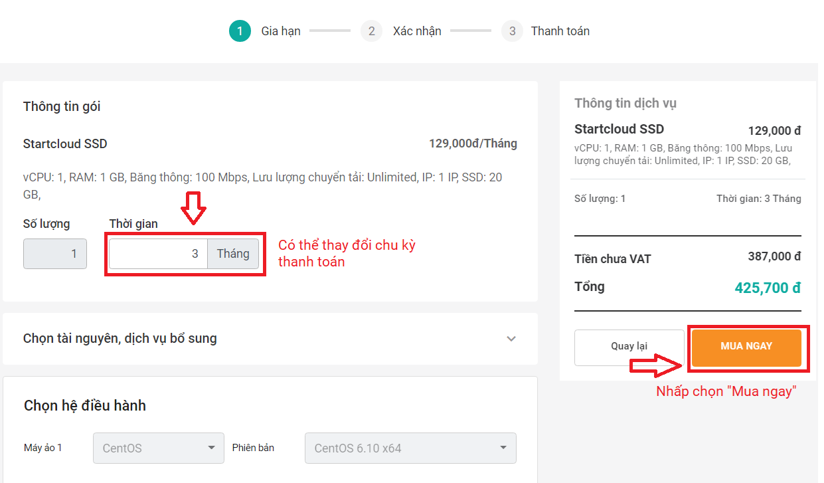The width and height of the screenshot is (824, 483).
Task: Click the Startcloud SSD title in service panel
Action: pos(619,129)
